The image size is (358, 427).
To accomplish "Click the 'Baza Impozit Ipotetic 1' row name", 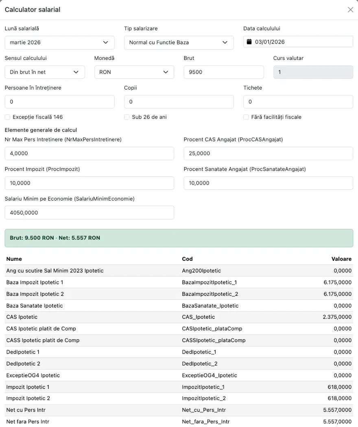I will coord(35,282).
